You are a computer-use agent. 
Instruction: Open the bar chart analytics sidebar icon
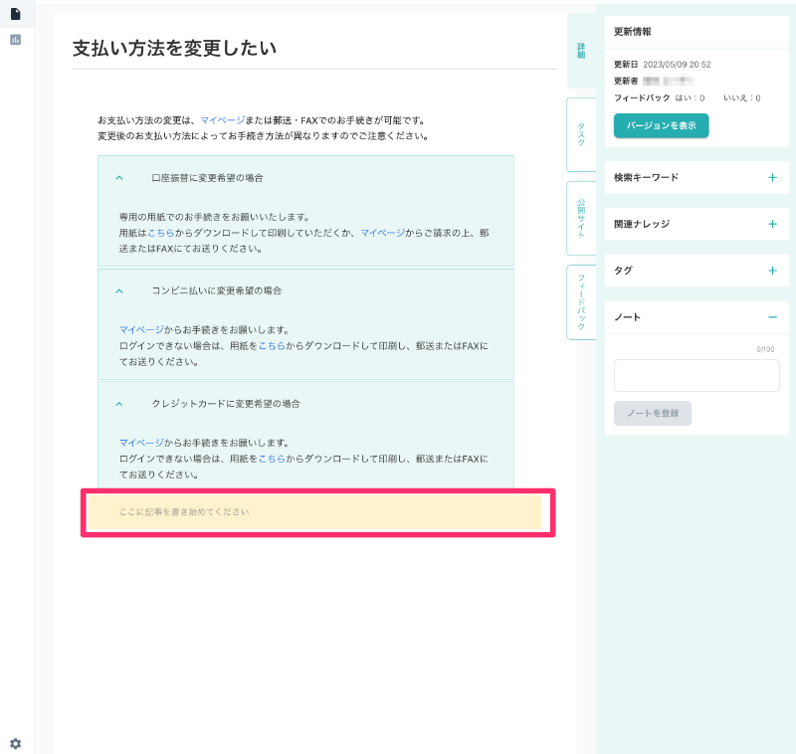[x=15, y=40]
